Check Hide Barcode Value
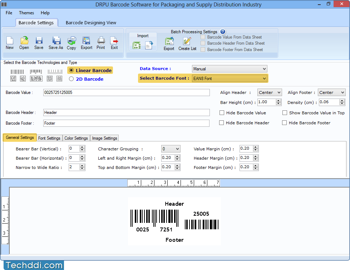 pyautogui.click(x=222, y=112)
